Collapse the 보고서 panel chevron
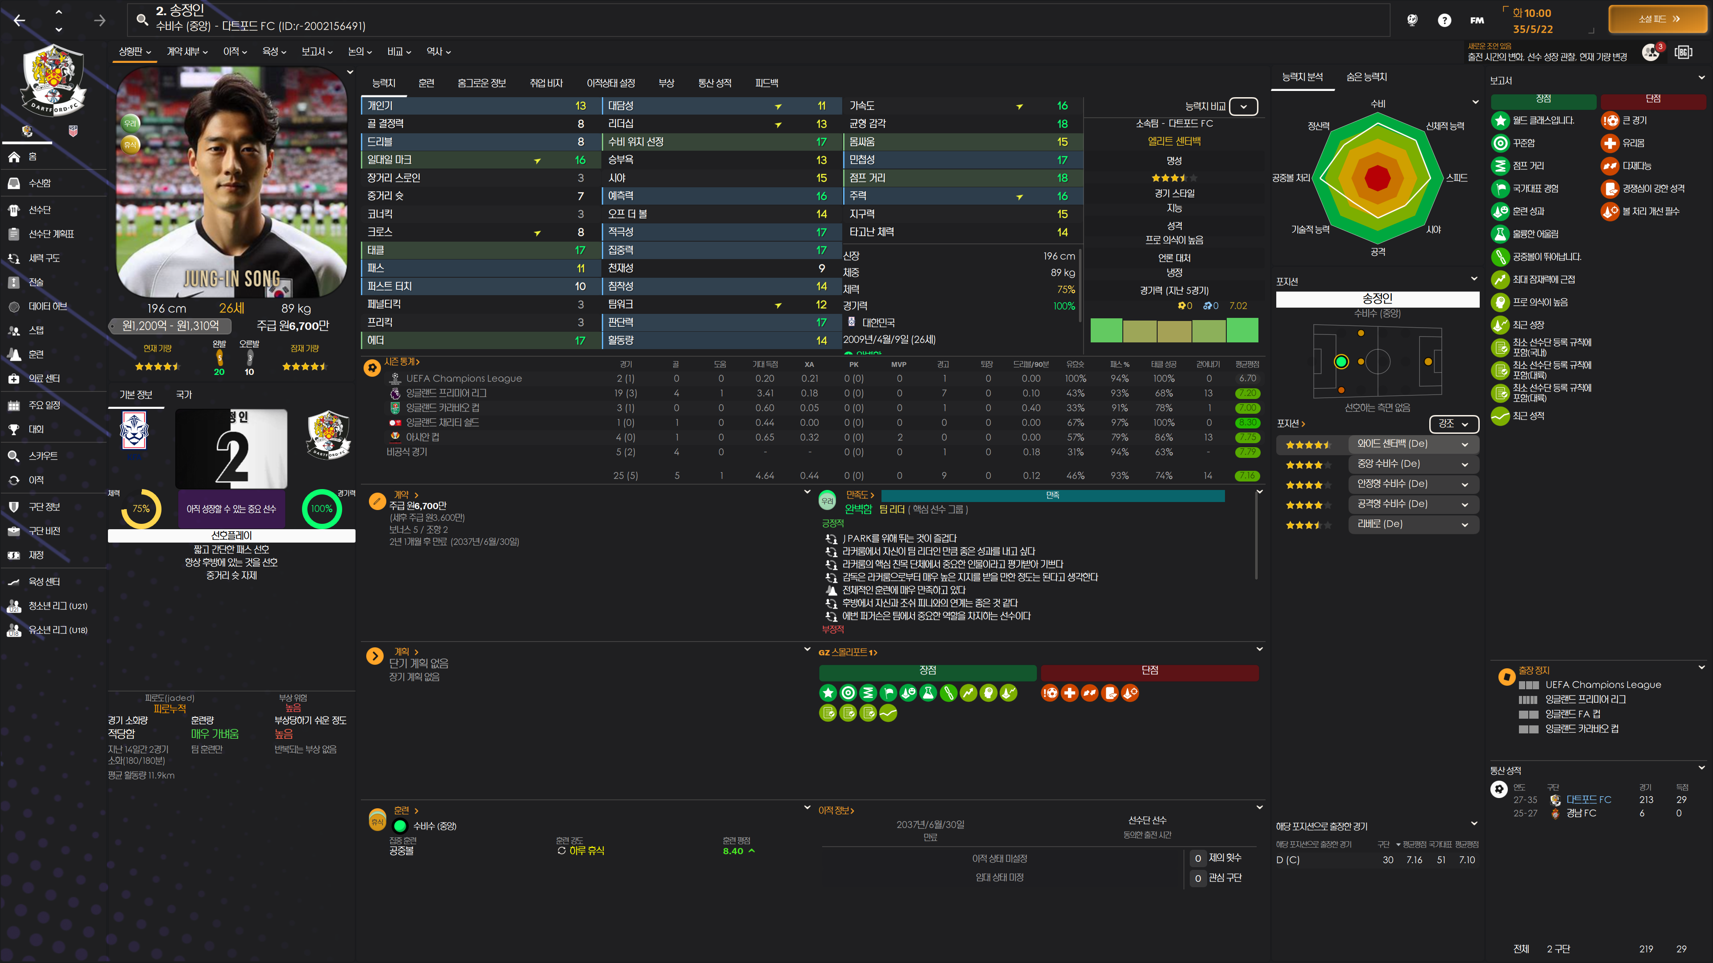1713x963 pixels. 1702,78
